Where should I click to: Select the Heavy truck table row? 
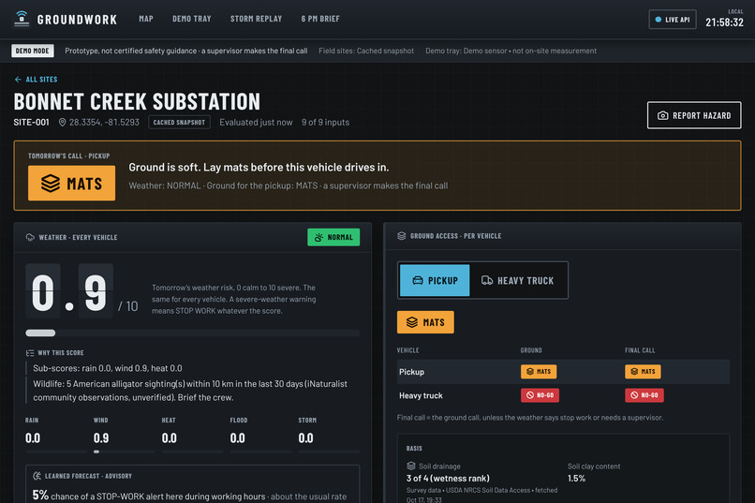pos(563,395)
